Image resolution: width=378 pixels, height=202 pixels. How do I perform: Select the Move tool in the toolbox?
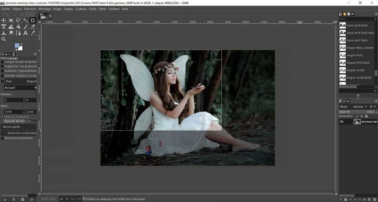(4, 20)
